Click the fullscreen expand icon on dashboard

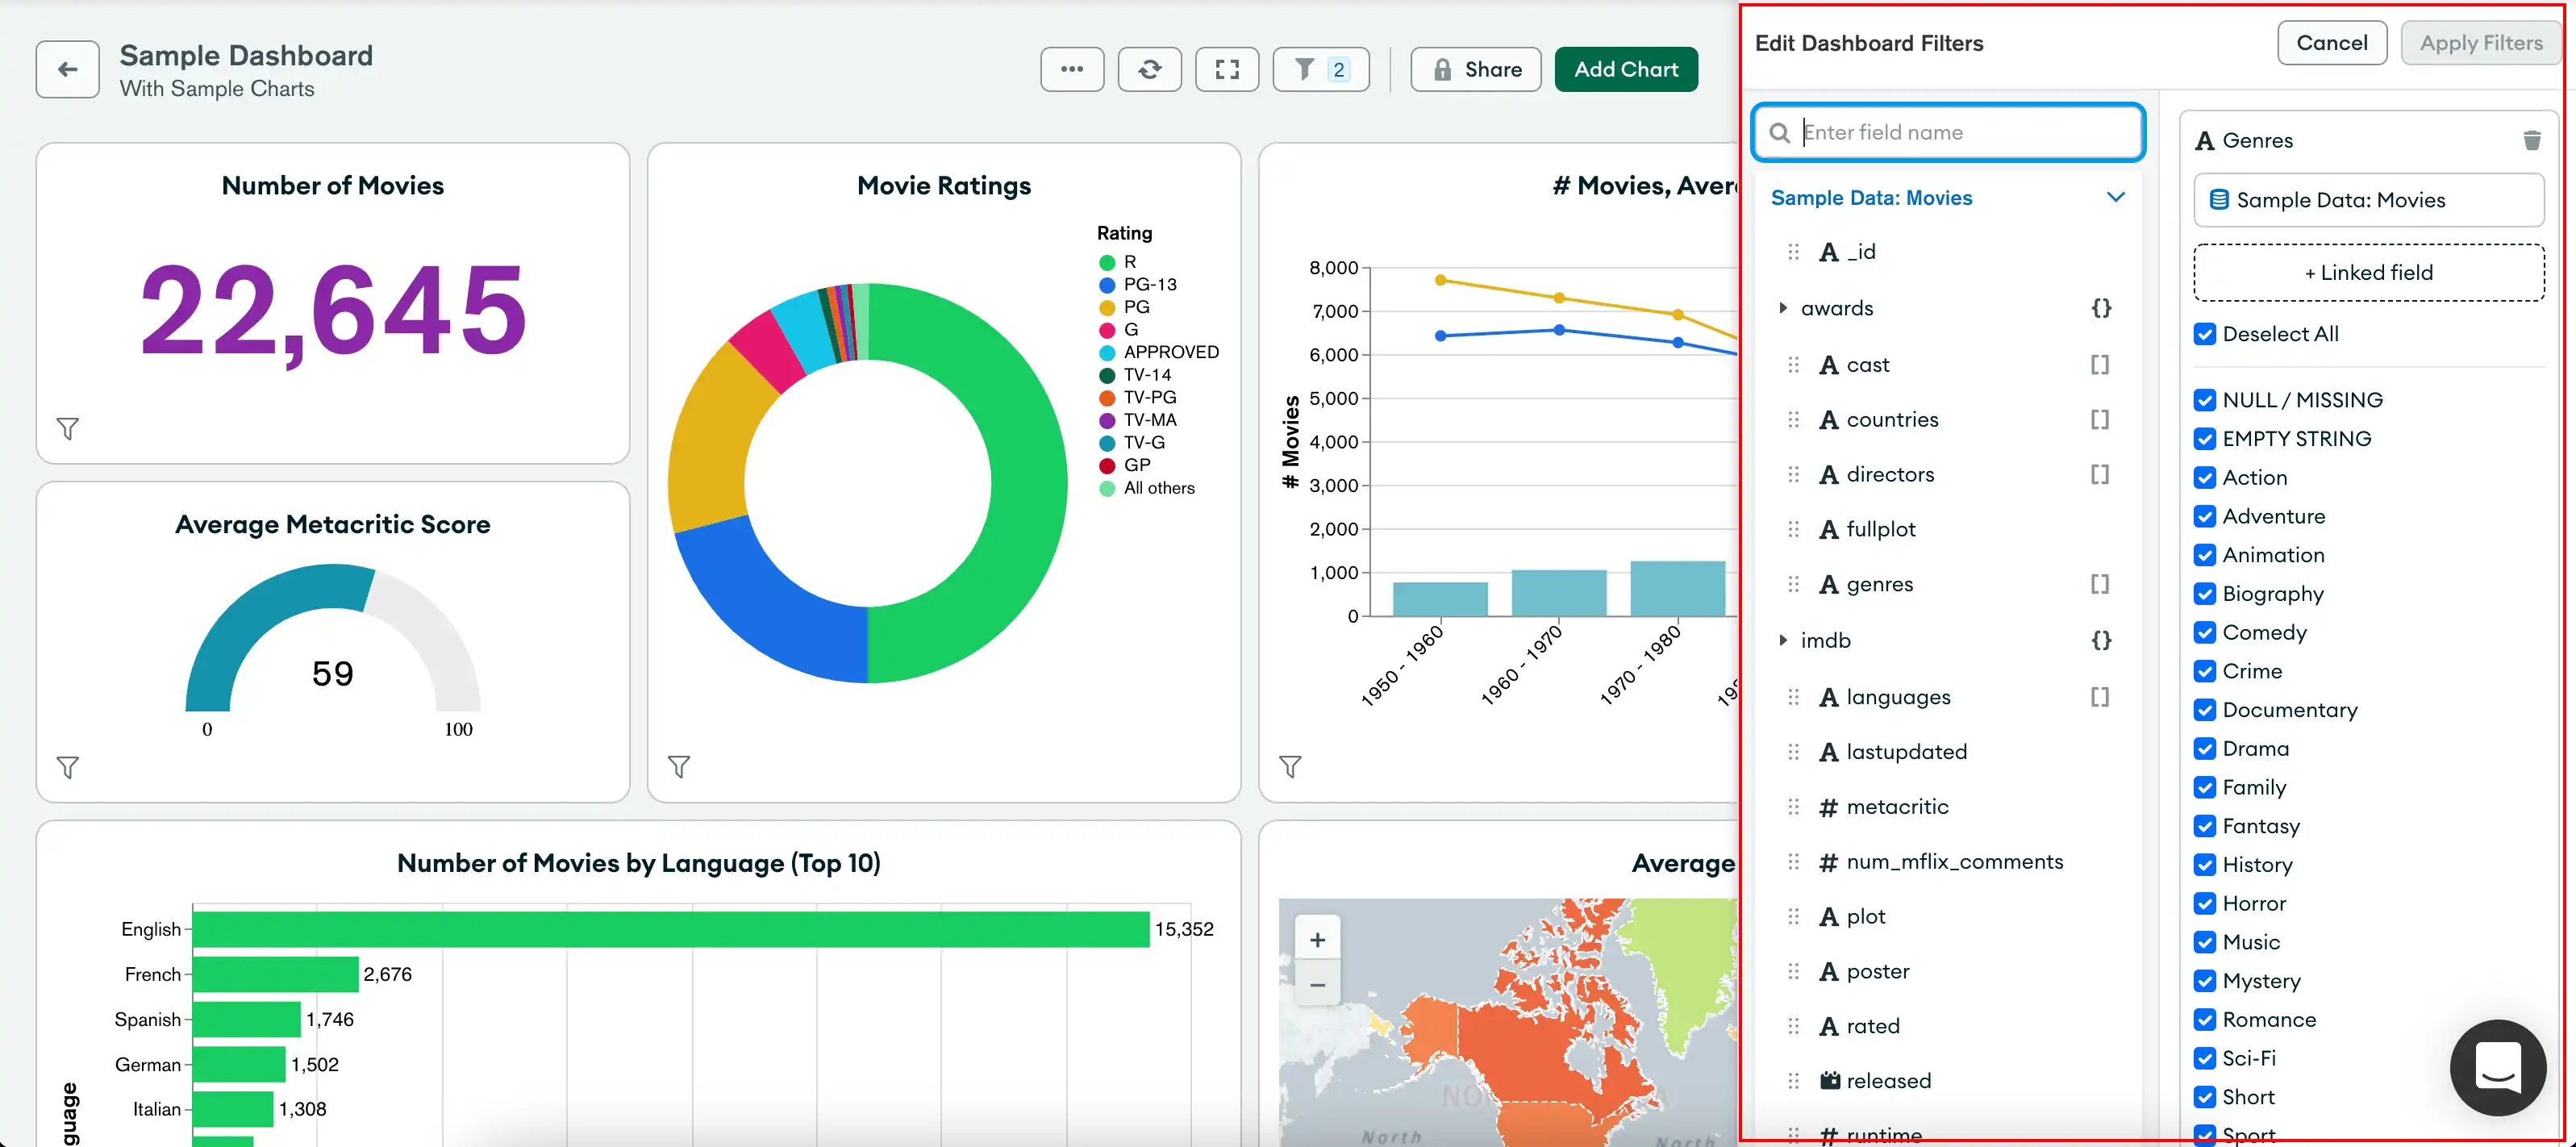1229,69
